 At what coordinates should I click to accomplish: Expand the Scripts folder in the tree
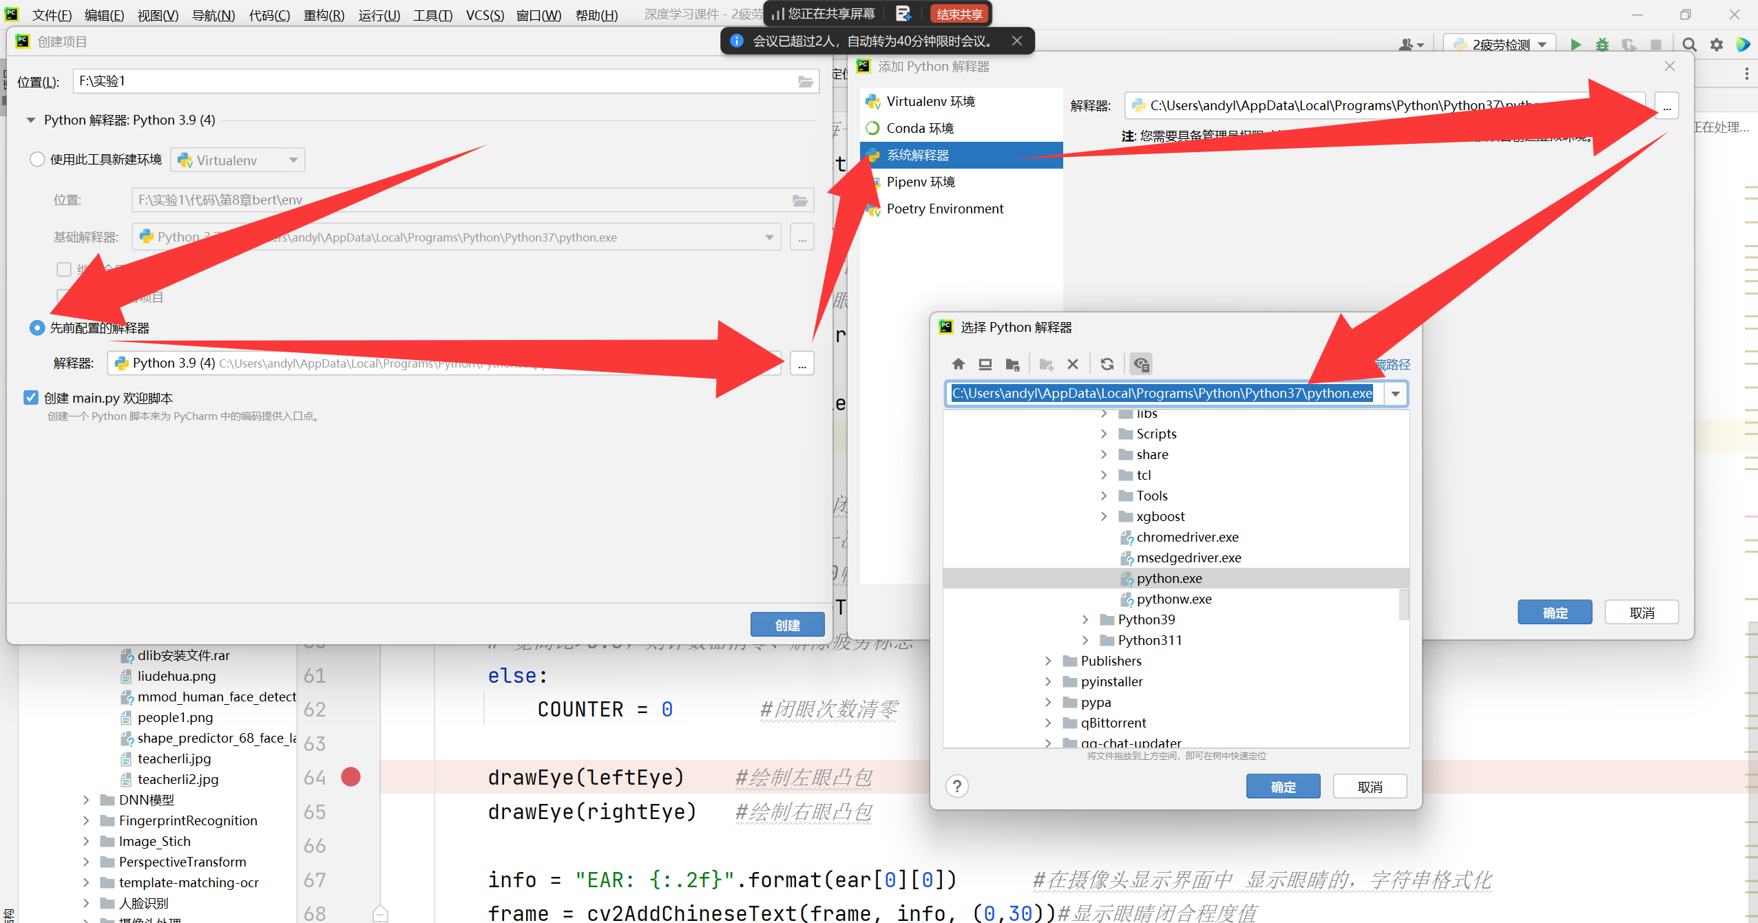tap(1104, 434)
